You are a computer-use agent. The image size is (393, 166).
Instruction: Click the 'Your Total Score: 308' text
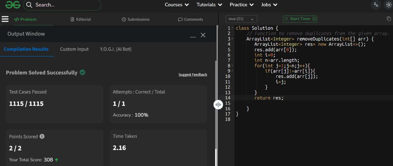(31, 160)
